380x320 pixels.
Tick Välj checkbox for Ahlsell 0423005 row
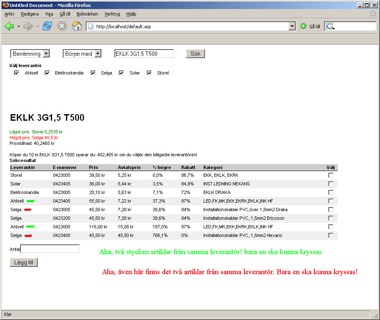(x=331, y=227)
